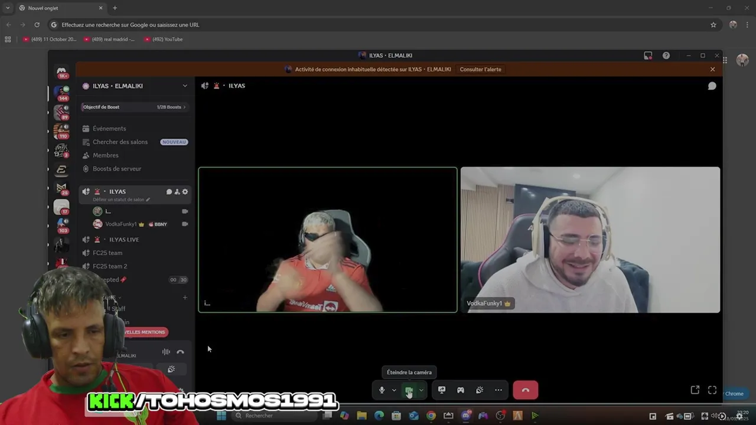Open the soundboard in call controls
Image resolution: width=756 pixels, height=425 pixels.
480,390
